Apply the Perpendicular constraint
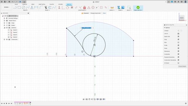188x106 pixels. click(x=80, y=7)
